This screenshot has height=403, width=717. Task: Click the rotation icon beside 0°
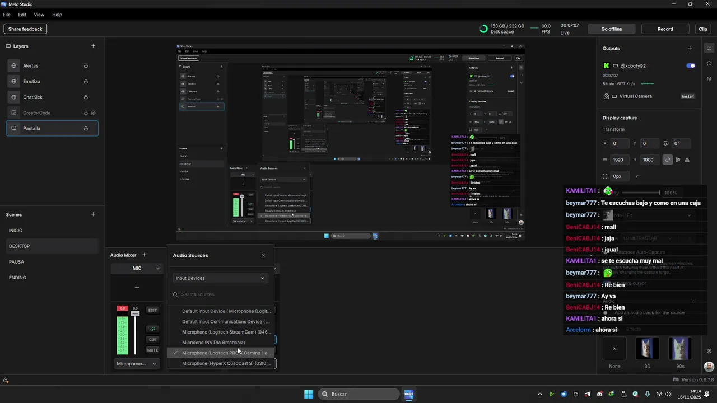click(666, 143)
